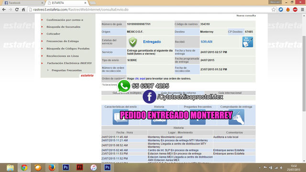Viewport: 306px width, 172px height.
Task: Open File Explorer from the taskbar
Action: coord(10,168)
